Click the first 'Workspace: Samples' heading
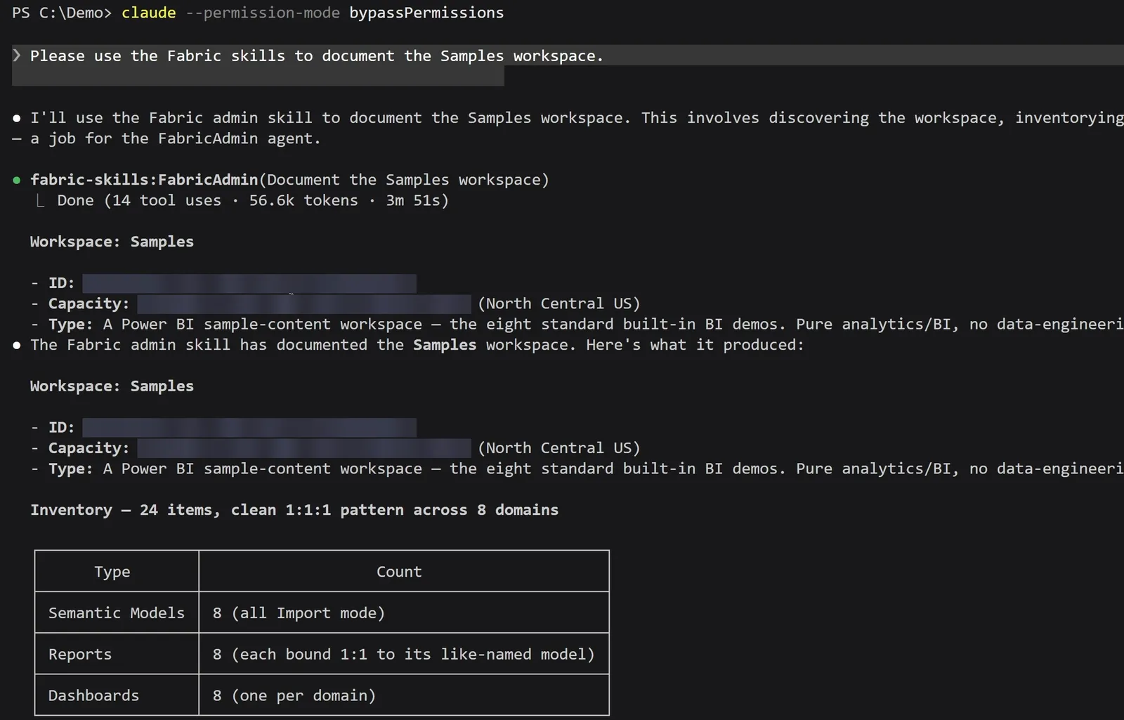 112,242
